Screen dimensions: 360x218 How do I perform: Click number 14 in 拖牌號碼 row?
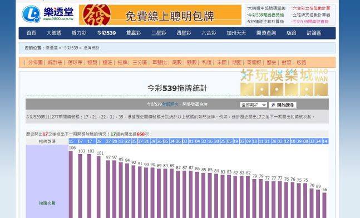[x=325, y=141]
